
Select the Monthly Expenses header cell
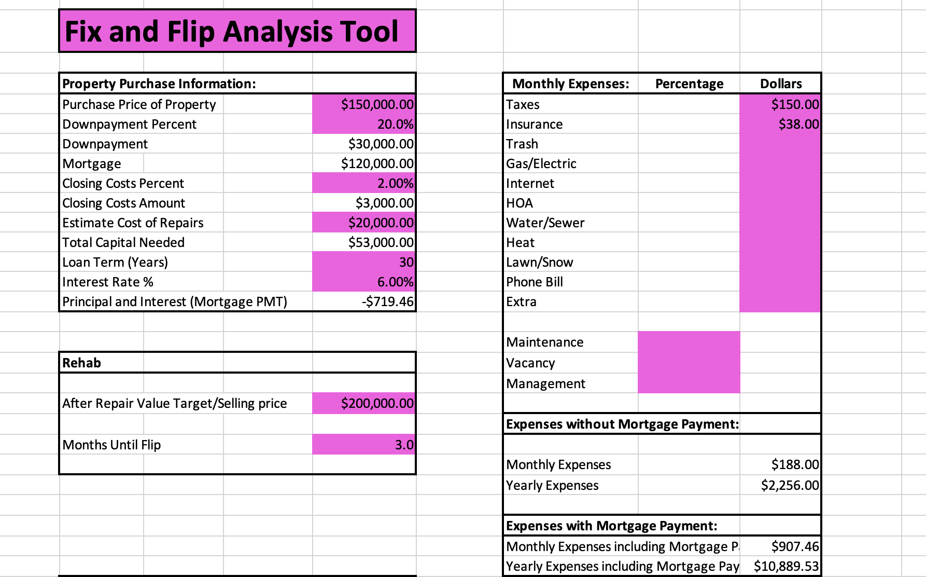(x=569, y=83)
